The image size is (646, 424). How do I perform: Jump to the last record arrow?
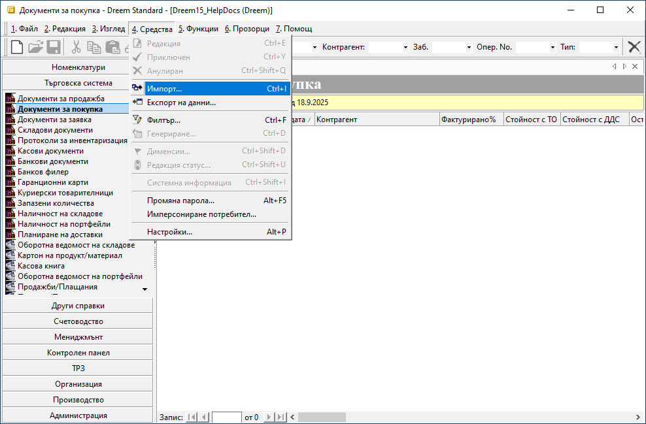point(280,417)
